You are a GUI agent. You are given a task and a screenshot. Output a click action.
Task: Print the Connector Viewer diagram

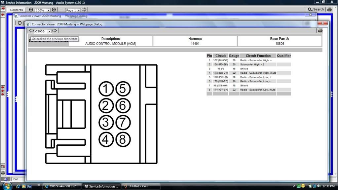[x=320, y=31]
